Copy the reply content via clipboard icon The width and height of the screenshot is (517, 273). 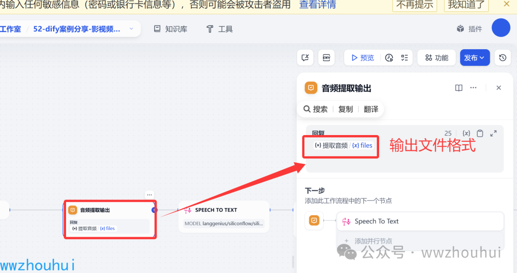480,133
